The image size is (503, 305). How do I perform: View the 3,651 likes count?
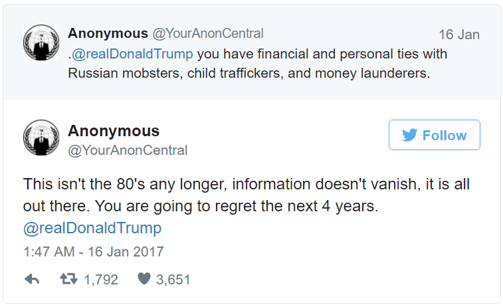[173, 280]
